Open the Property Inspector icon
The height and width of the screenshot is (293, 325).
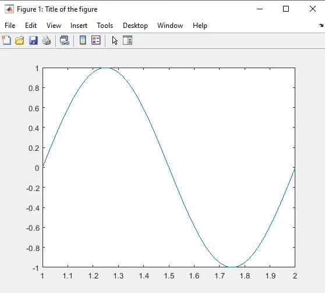click(x=128, y=40)
